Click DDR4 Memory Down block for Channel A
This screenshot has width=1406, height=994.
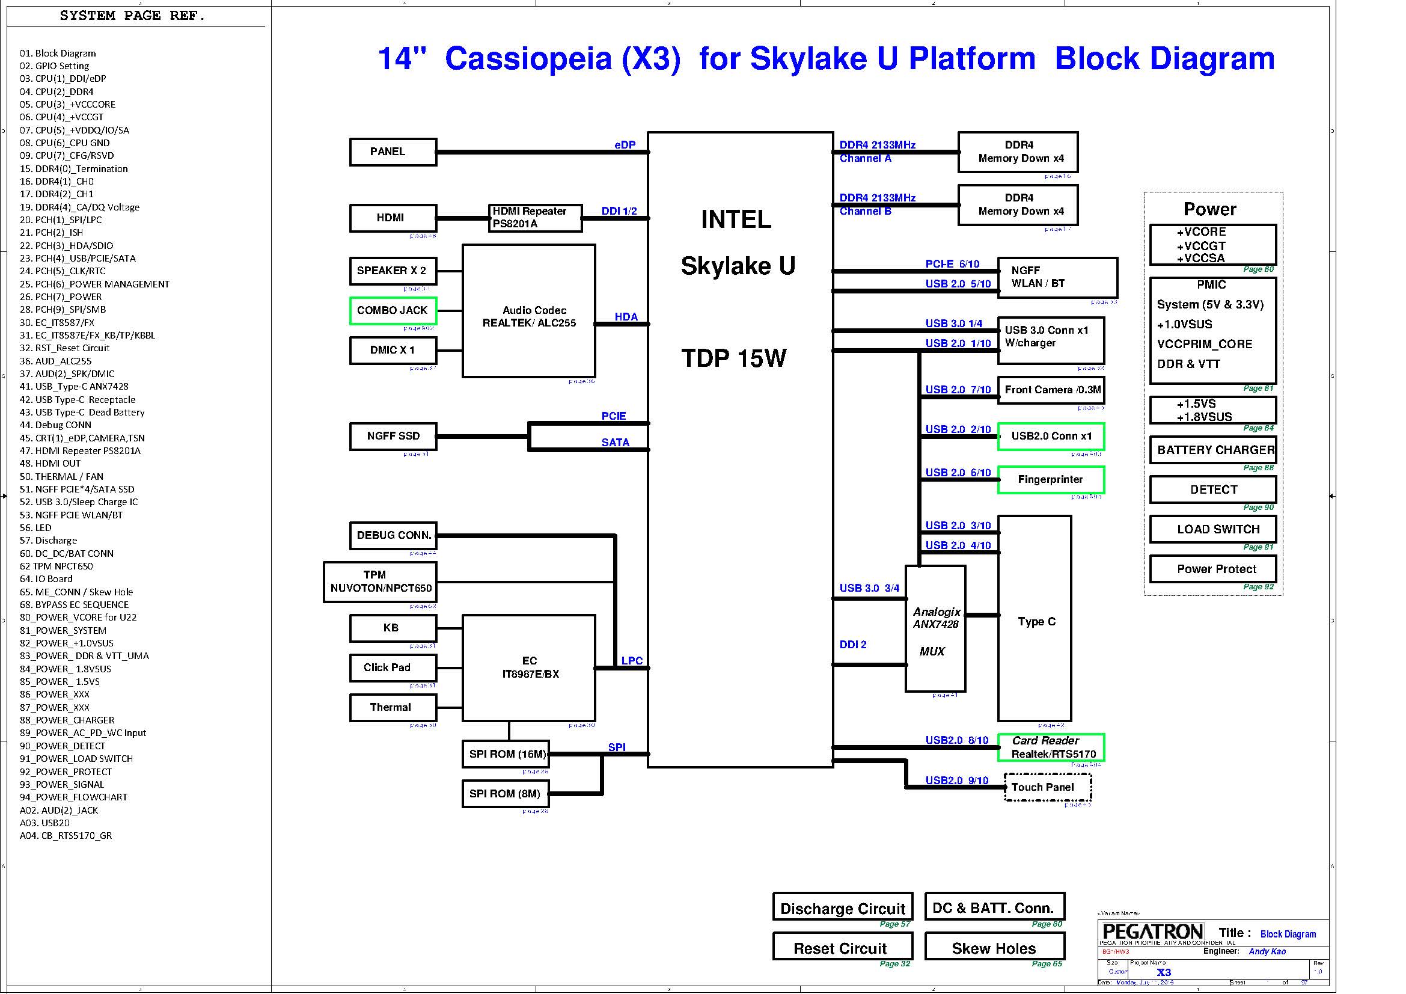(x=1018, y=153)
